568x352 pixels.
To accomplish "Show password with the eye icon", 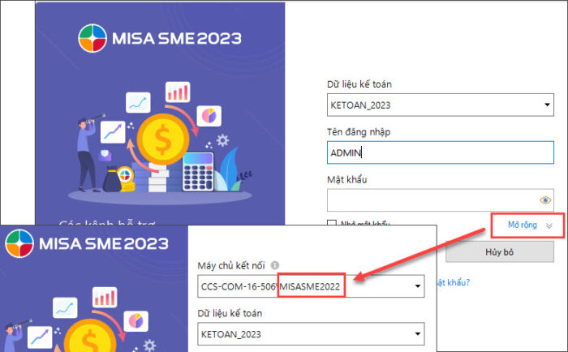I will [545, 200].
